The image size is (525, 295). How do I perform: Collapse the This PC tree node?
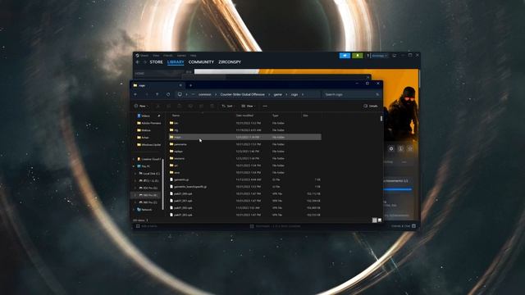click(134, 166)
